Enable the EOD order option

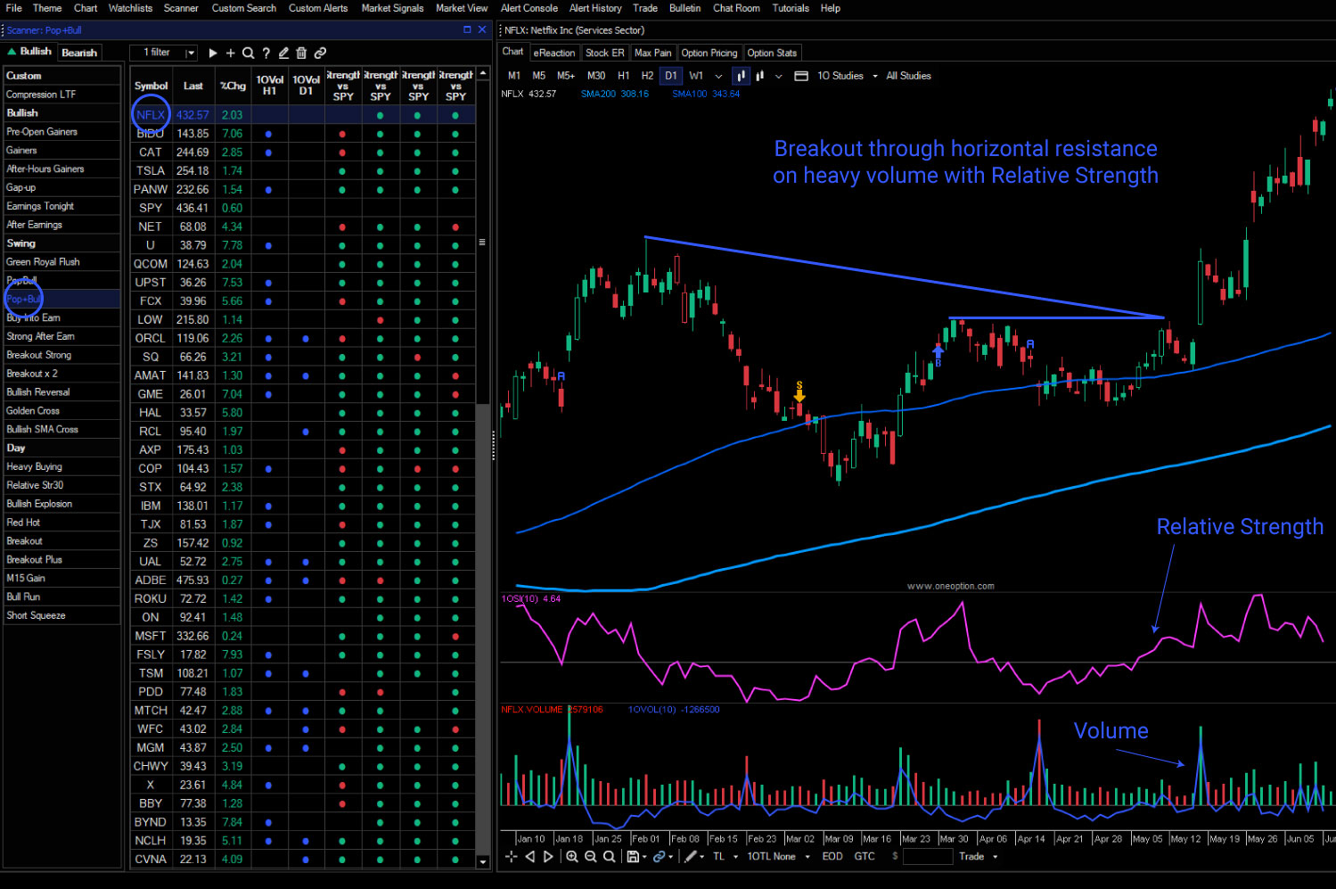(x=832, y=856)
